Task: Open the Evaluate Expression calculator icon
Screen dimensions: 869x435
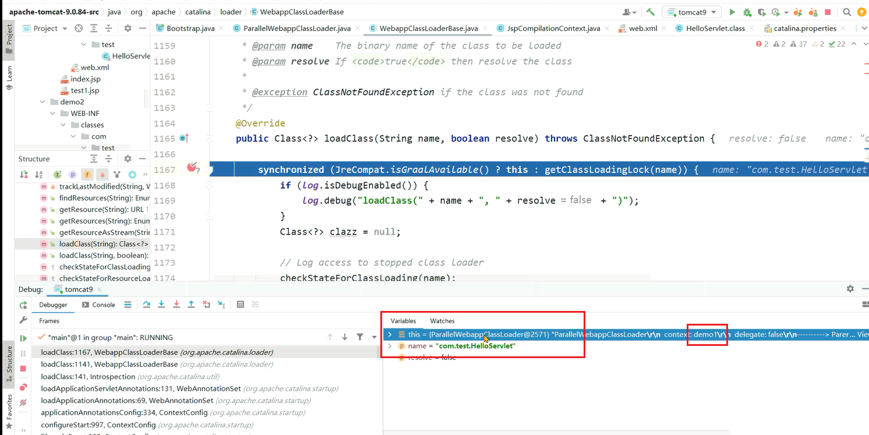Action: click(240, 305)
